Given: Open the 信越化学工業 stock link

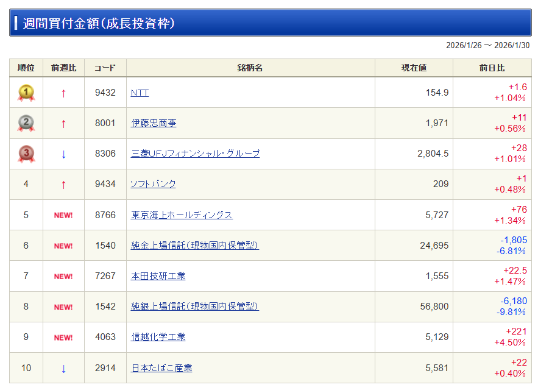Looking at the screenshot, I should (158, 337).
